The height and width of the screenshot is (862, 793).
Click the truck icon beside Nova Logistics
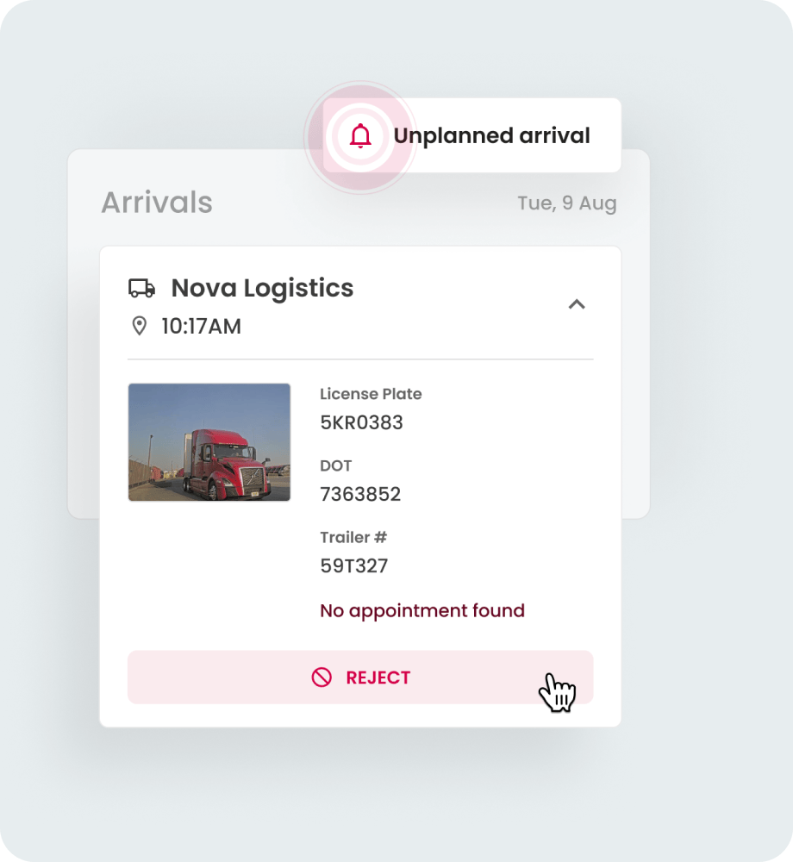[141, 288]
